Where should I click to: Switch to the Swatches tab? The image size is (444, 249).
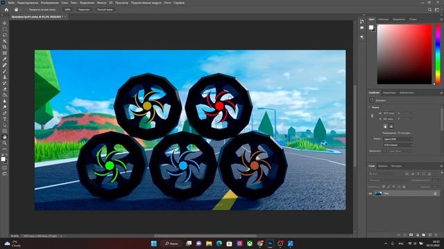point(384,19)
